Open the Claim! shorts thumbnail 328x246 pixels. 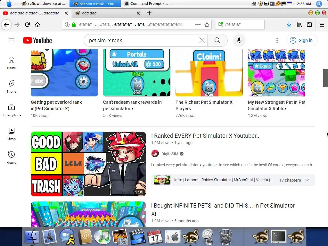(209, 73)
